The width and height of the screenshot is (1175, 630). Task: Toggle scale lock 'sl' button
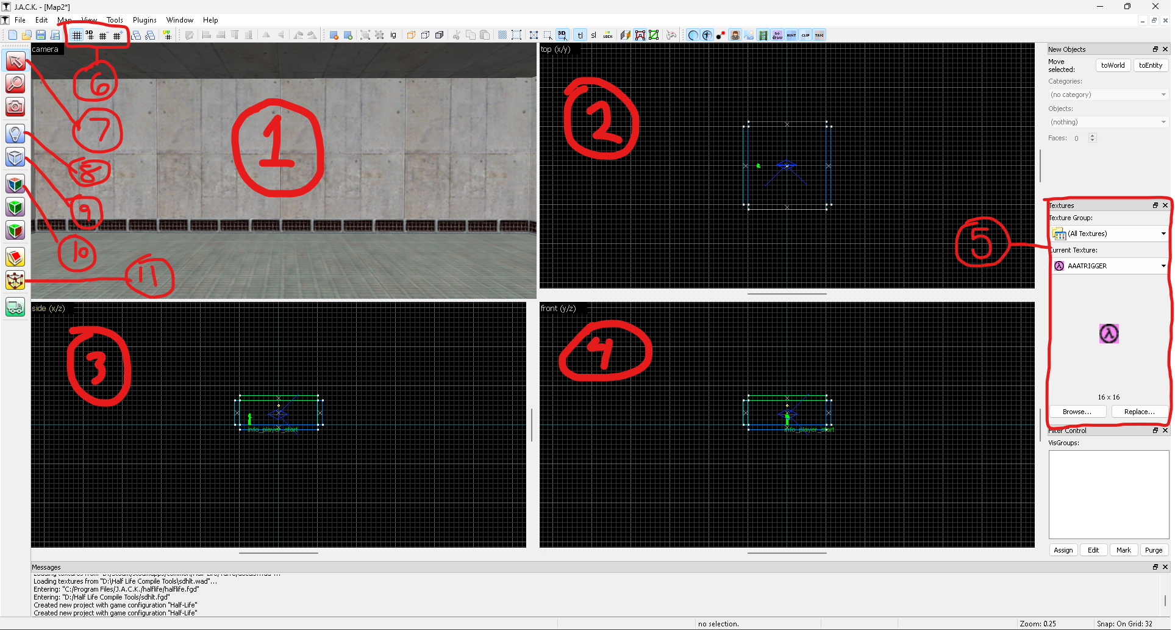click(x=593, y=35)
